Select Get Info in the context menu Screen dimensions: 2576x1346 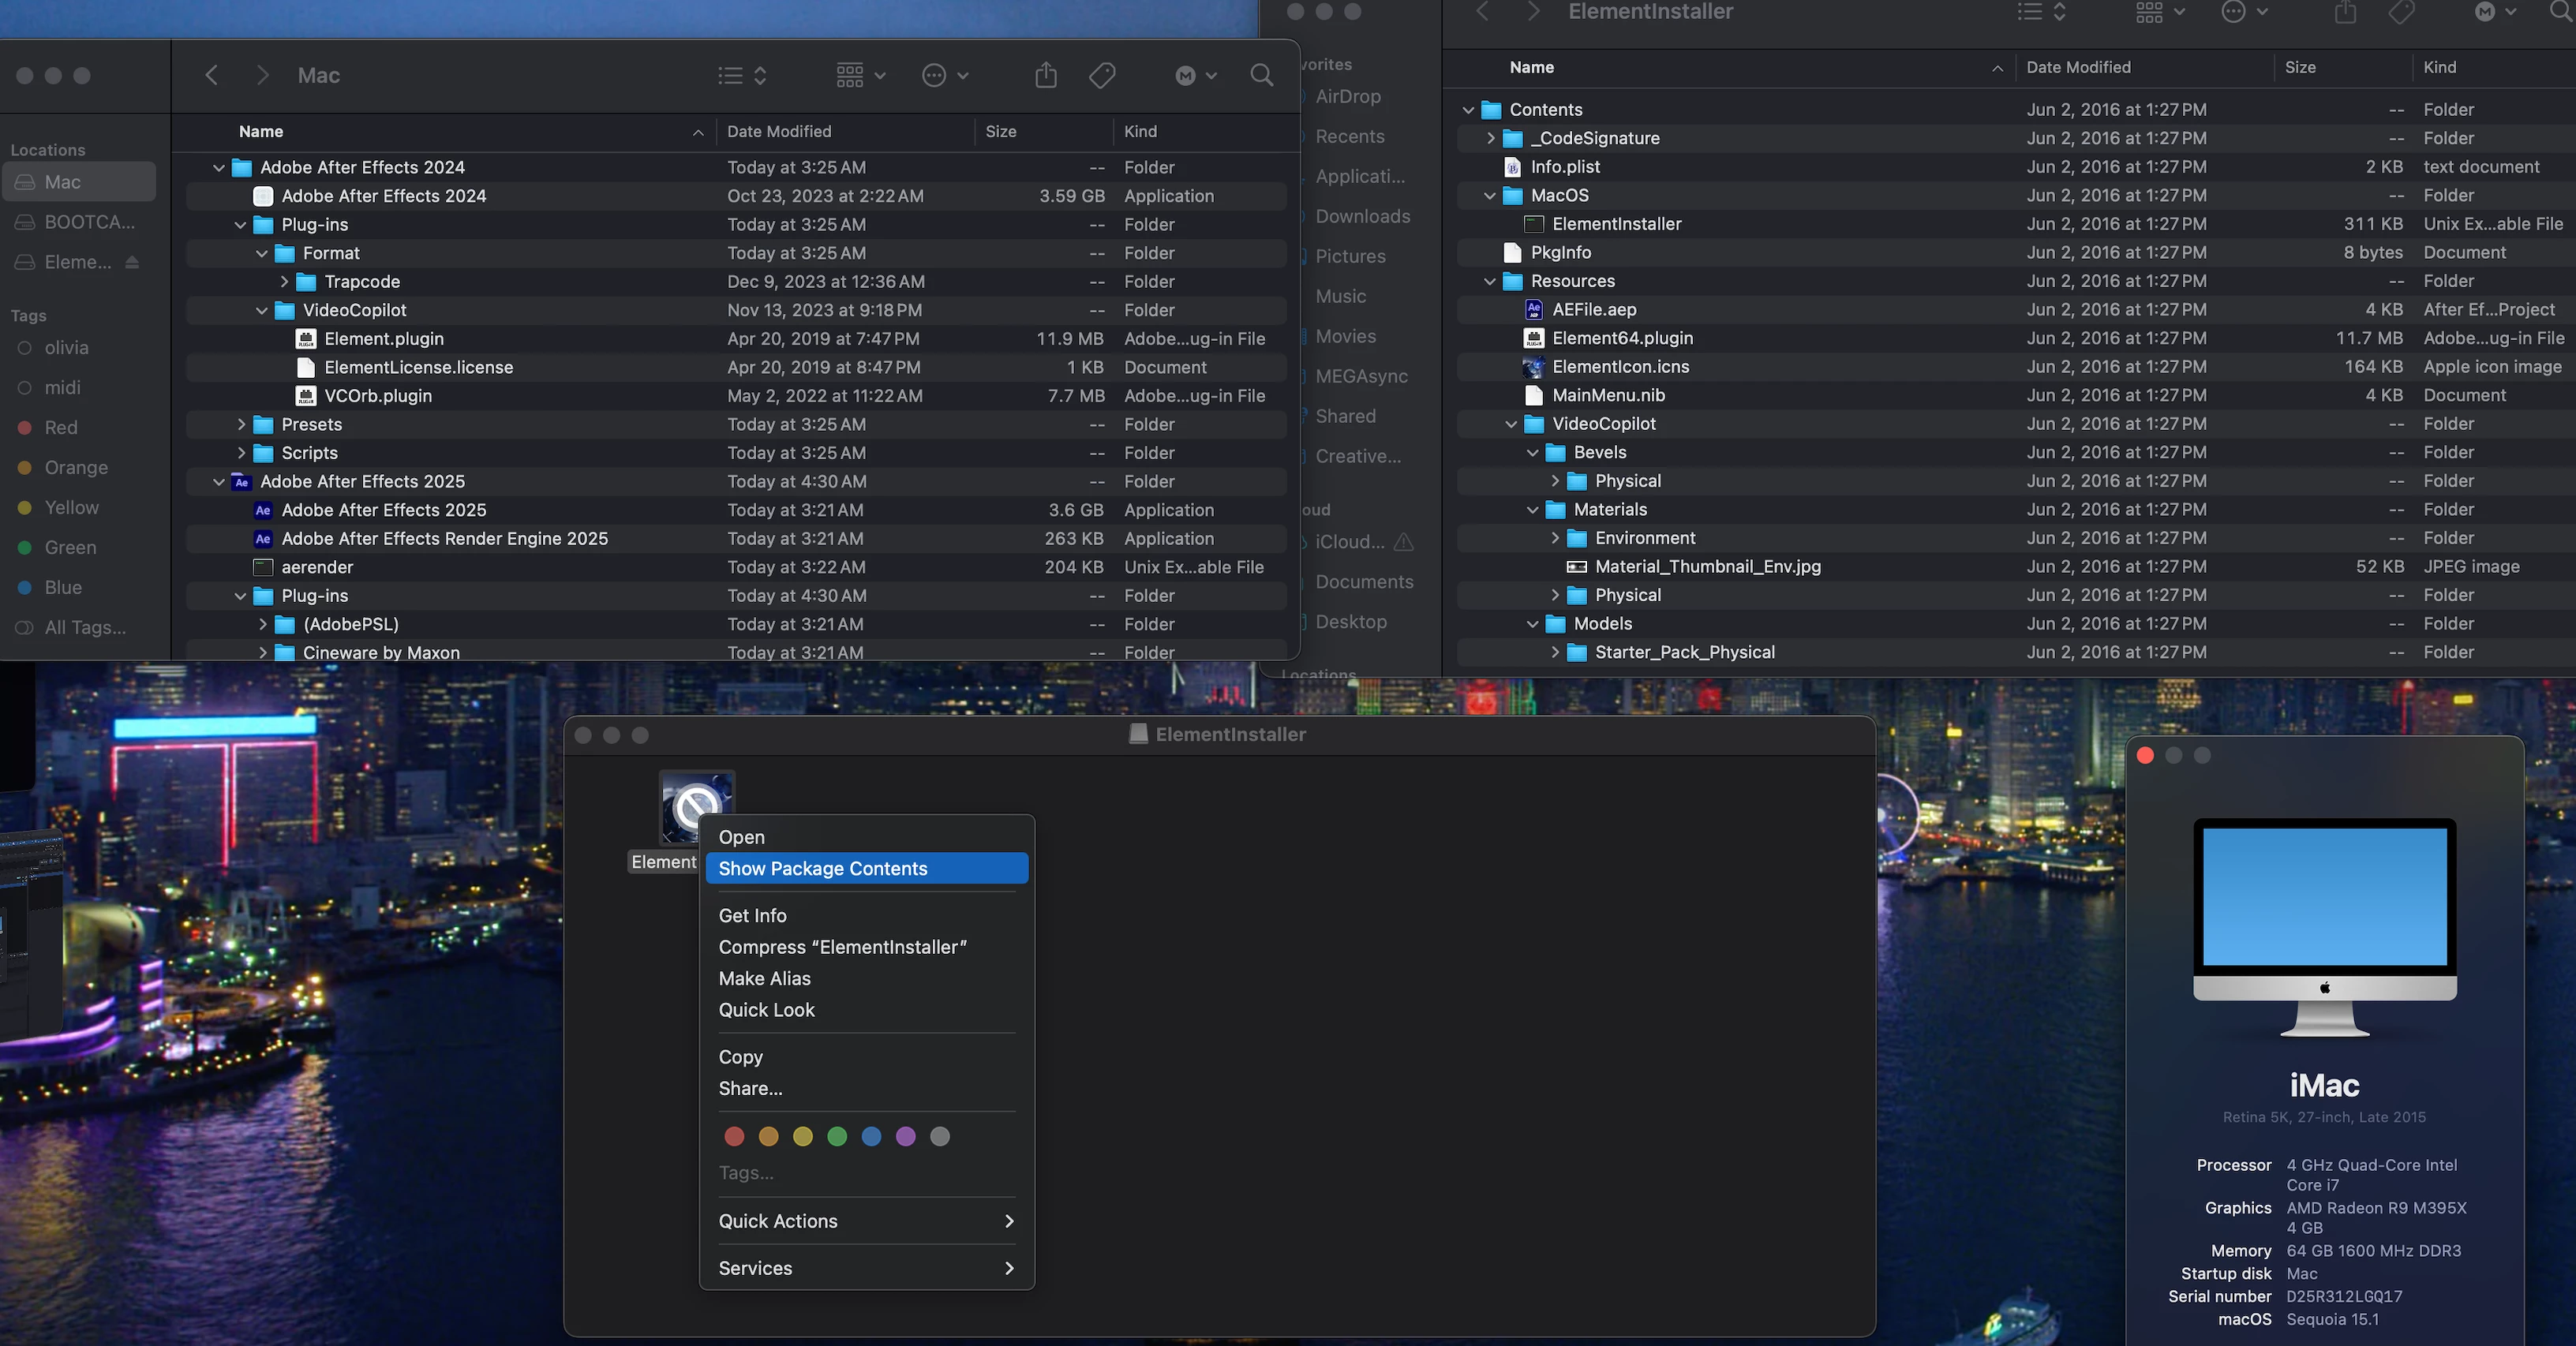click(x=752, y=915)
